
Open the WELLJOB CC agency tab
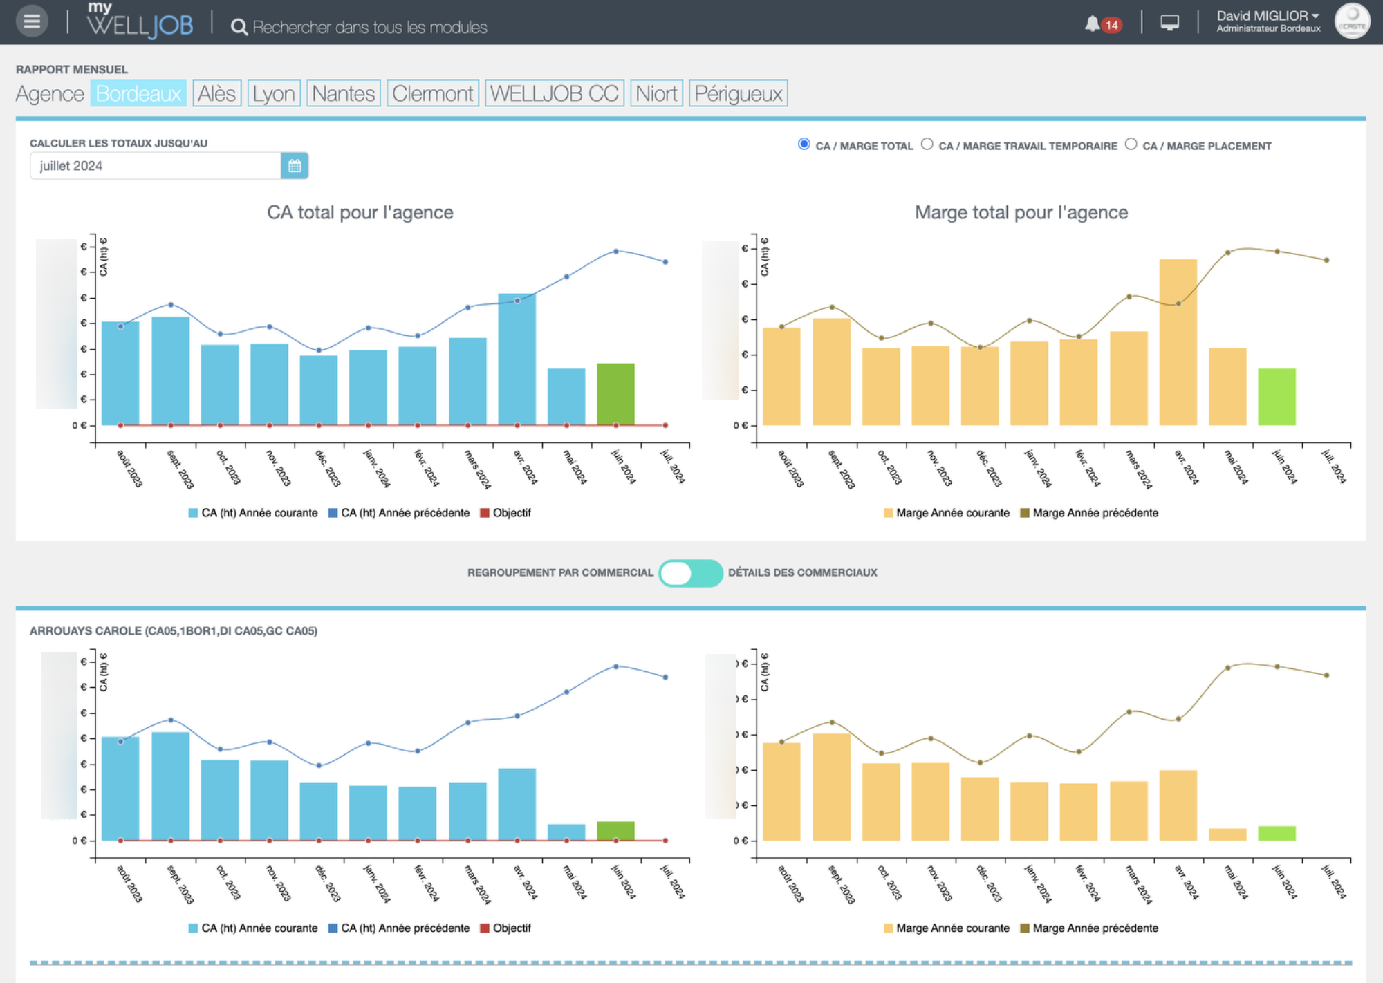[x=554, y=93]
